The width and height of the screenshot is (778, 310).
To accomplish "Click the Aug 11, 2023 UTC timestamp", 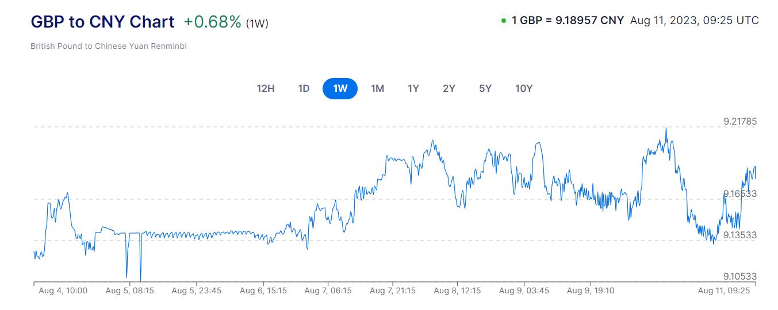I will click(x=694, y=21).
